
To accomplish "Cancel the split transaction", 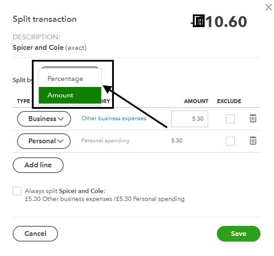I will [35, 234].
